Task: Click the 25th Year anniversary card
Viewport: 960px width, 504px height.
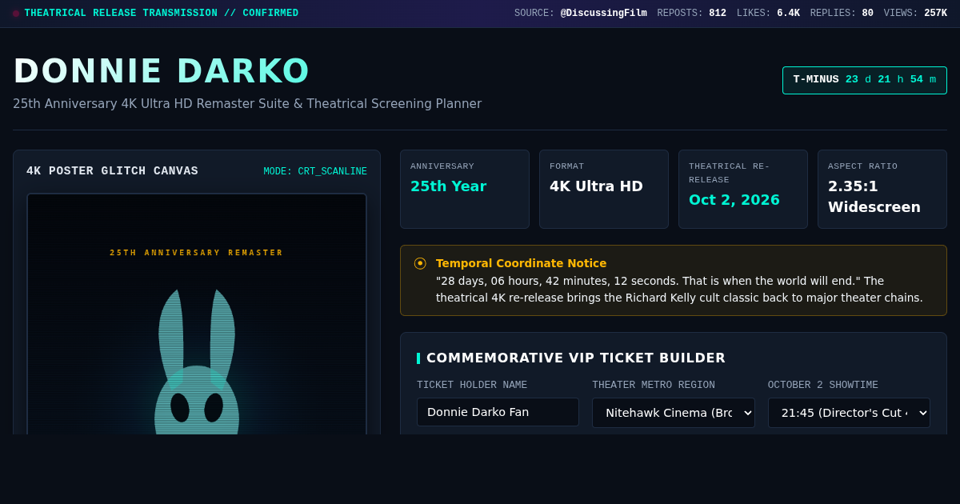Action: (465, 189)
